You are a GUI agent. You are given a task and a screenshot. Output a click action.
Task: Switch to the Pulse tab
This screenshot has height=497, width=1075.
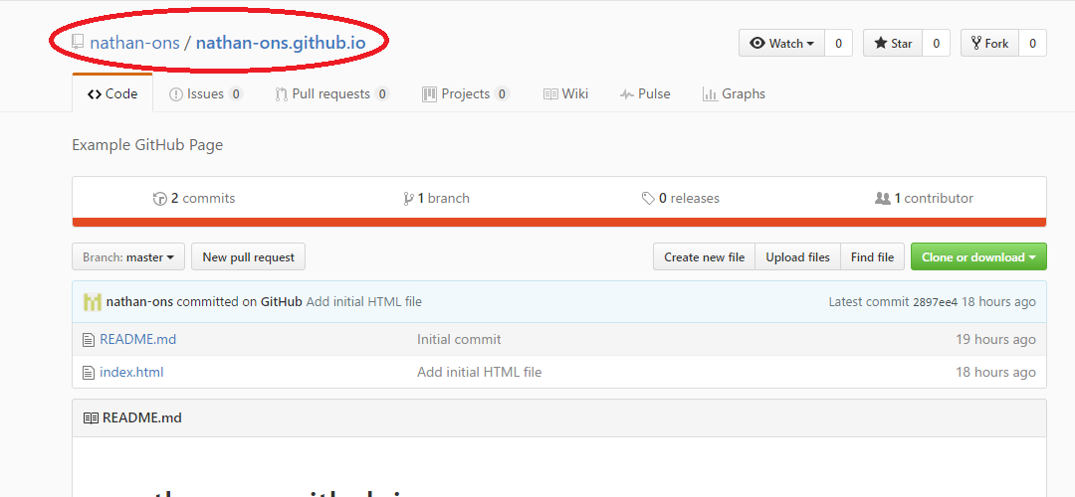point(645,93)
